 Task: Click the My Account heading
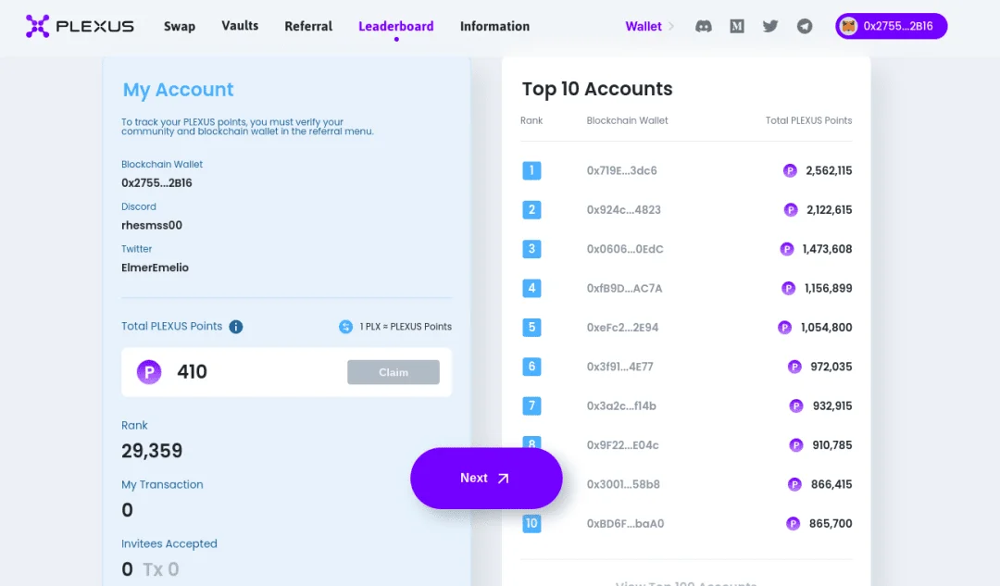click(179, 90)
